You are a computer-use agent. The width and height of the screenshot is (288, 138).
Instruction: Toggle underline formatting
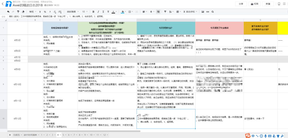point(103,12)
